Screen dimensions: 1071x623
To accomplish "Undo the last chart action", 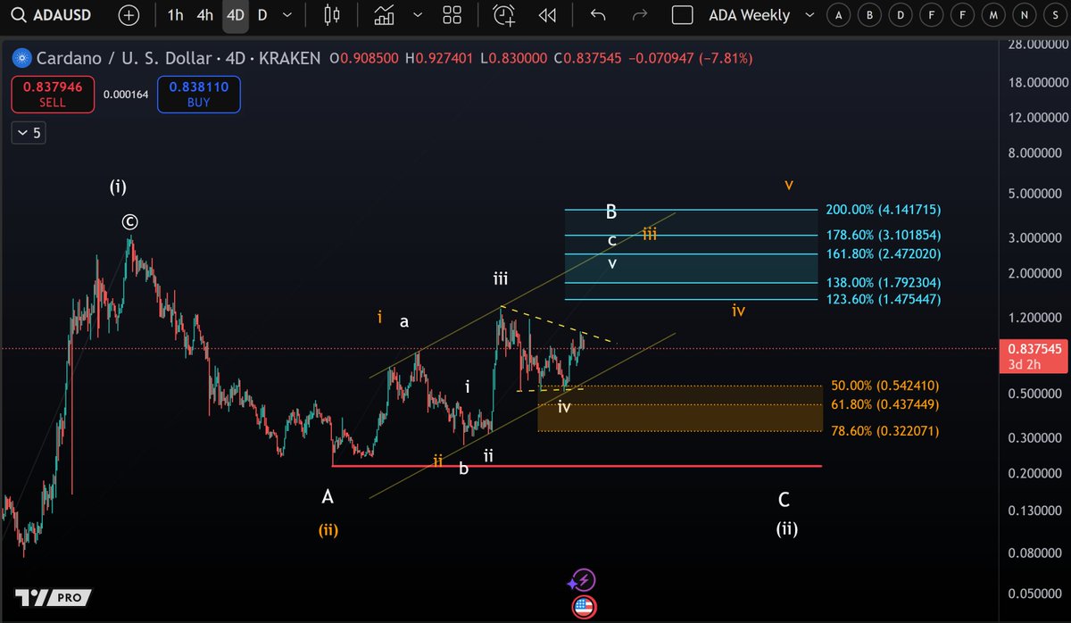I will (596, 15).
